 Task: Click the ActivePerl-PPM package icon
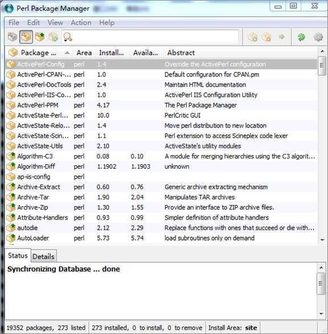11,105
